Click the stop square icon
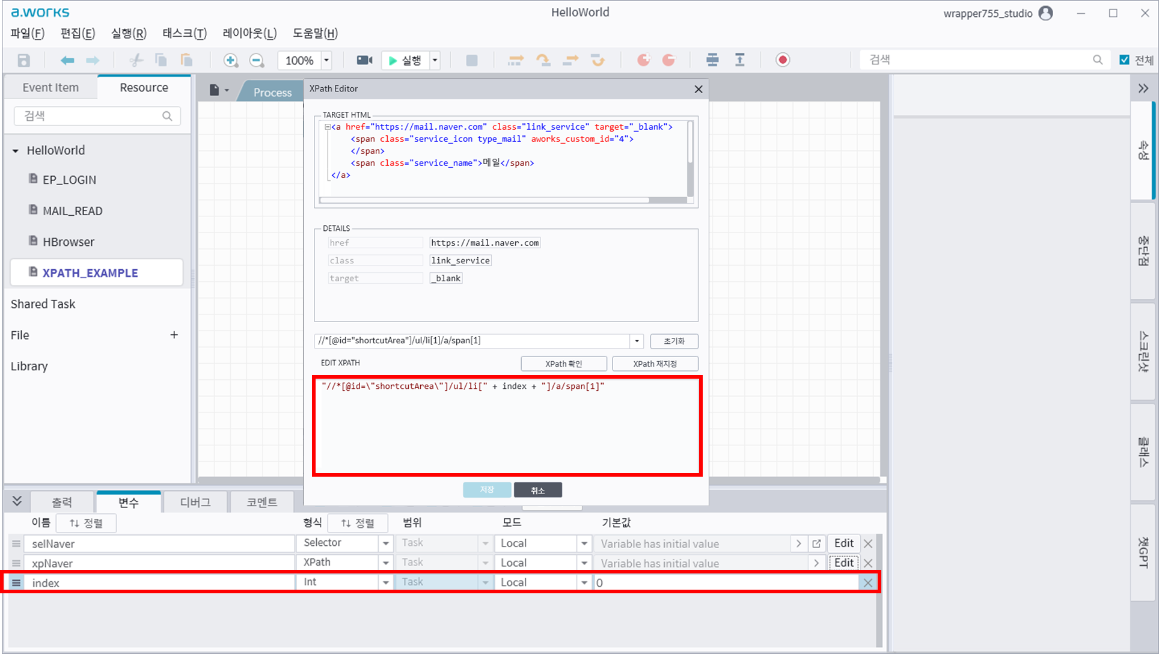The image size is (1159, 654). (x=472, y=60)
